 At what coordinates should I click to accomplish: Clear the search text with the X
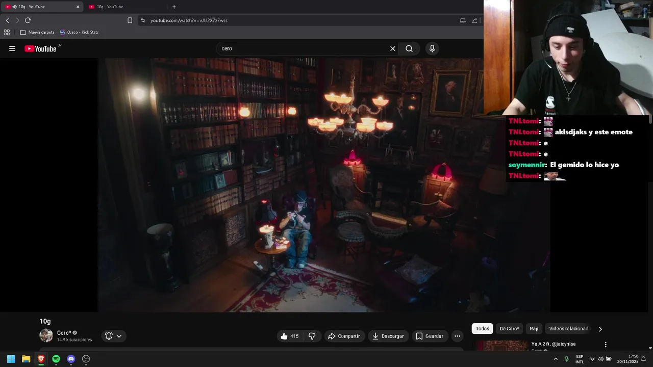point(393,49)
